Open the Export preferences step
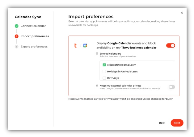 pos(34,47)
